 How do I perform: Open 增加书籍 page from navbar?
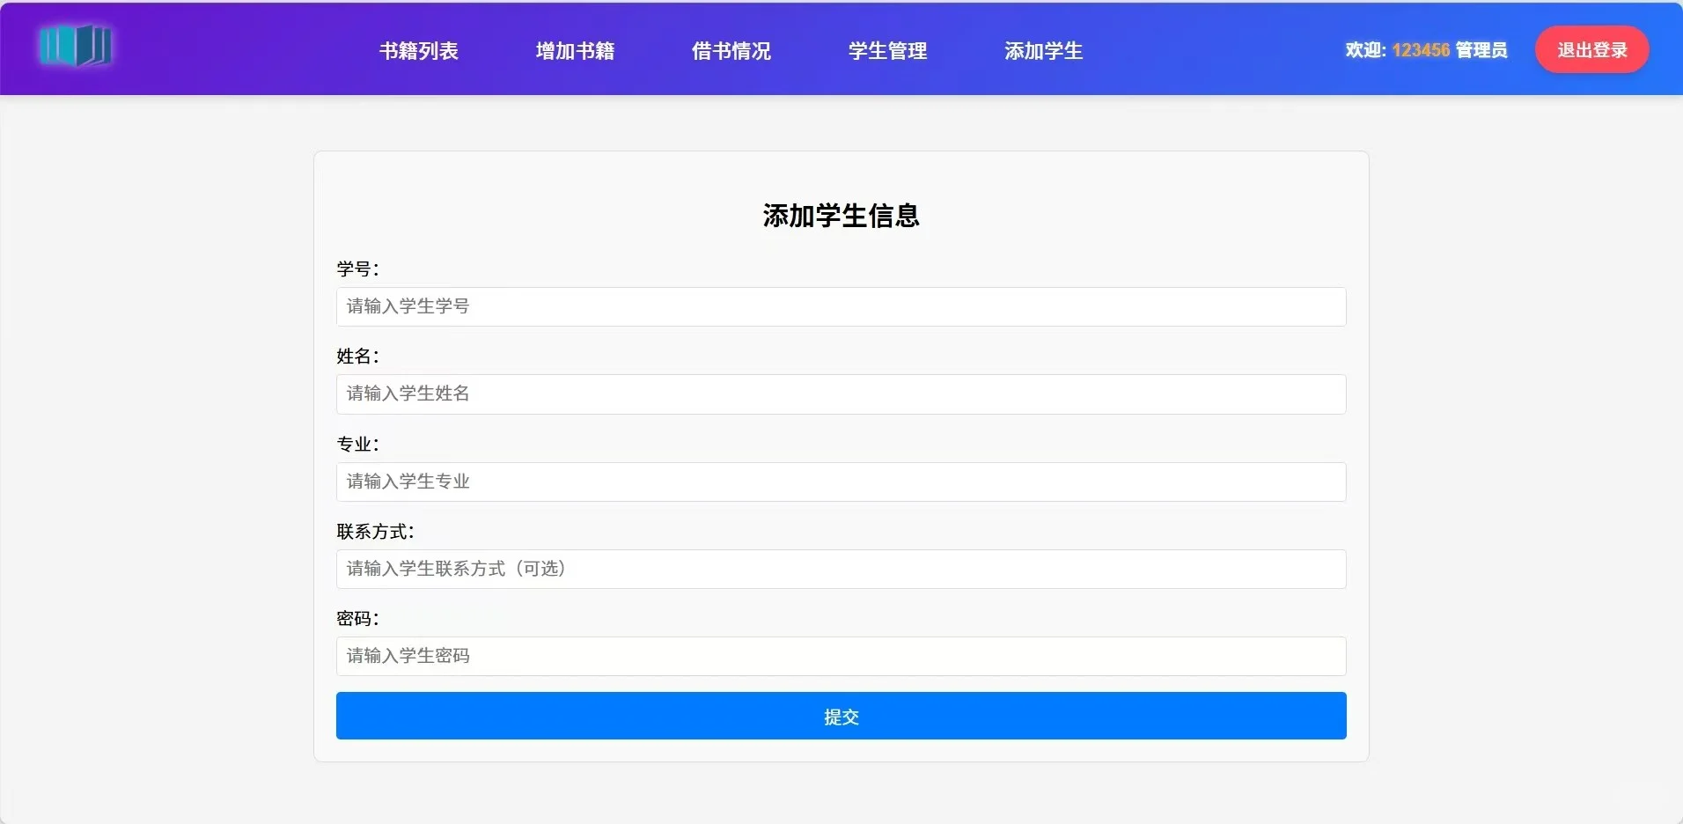[x=574, y=50]
